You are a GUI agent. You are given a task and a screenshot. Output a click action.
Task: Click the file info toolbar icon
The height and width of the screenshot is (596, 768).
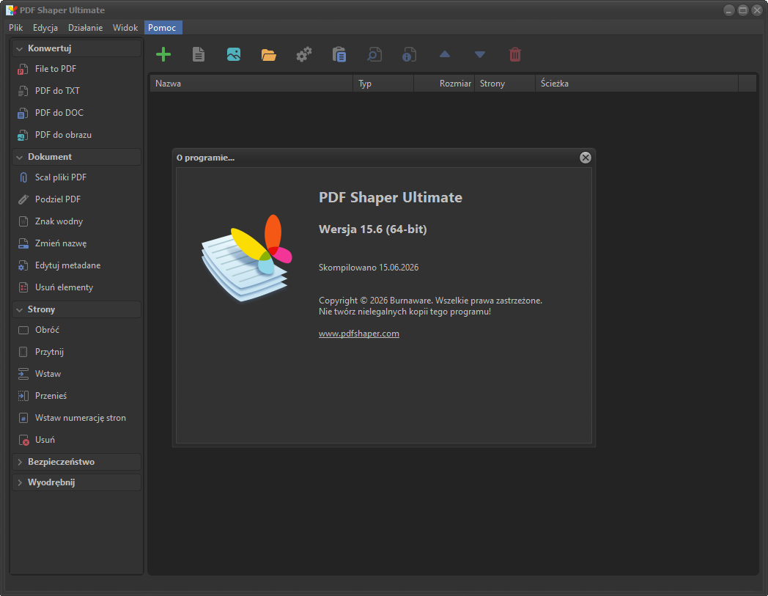pyautogui.click(x=409, y=54)
